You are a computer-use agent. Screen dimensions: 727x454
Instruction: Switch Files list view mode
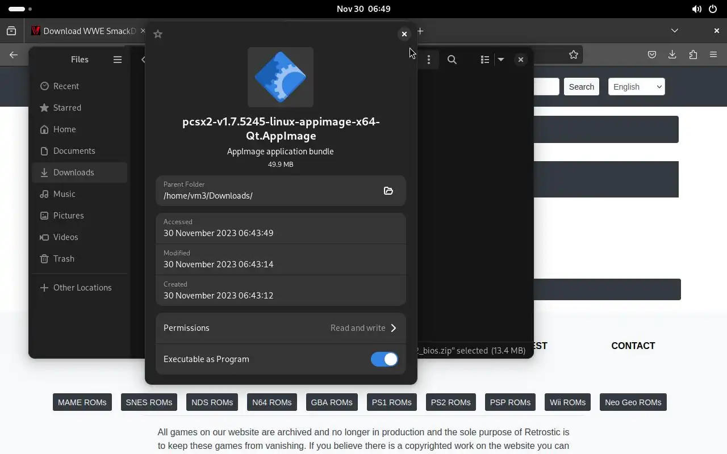click(x=484, y=60)
